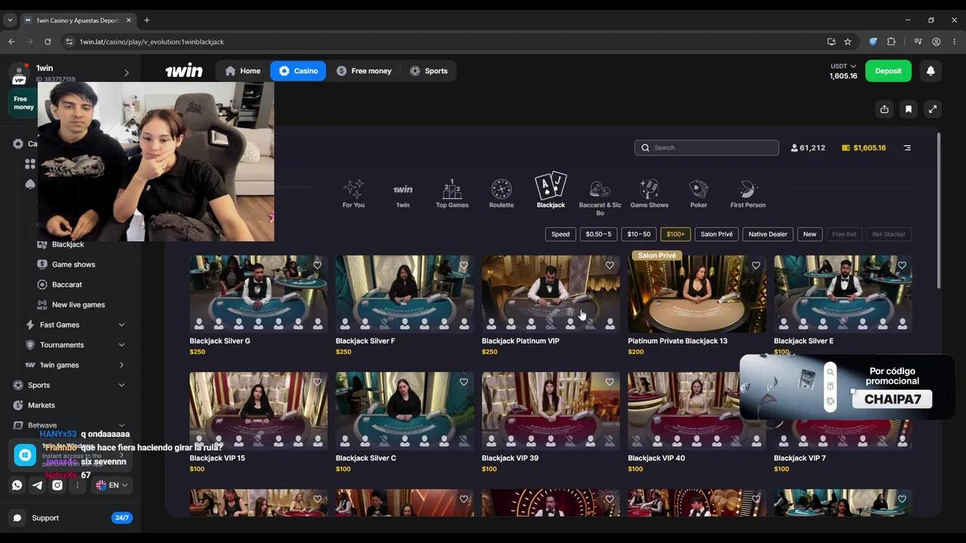Image resolution: width=966 pixels, height=543 pixels.
Task: Favorite Blackjack Silver F with heart
Action: [x=463, y=265]
